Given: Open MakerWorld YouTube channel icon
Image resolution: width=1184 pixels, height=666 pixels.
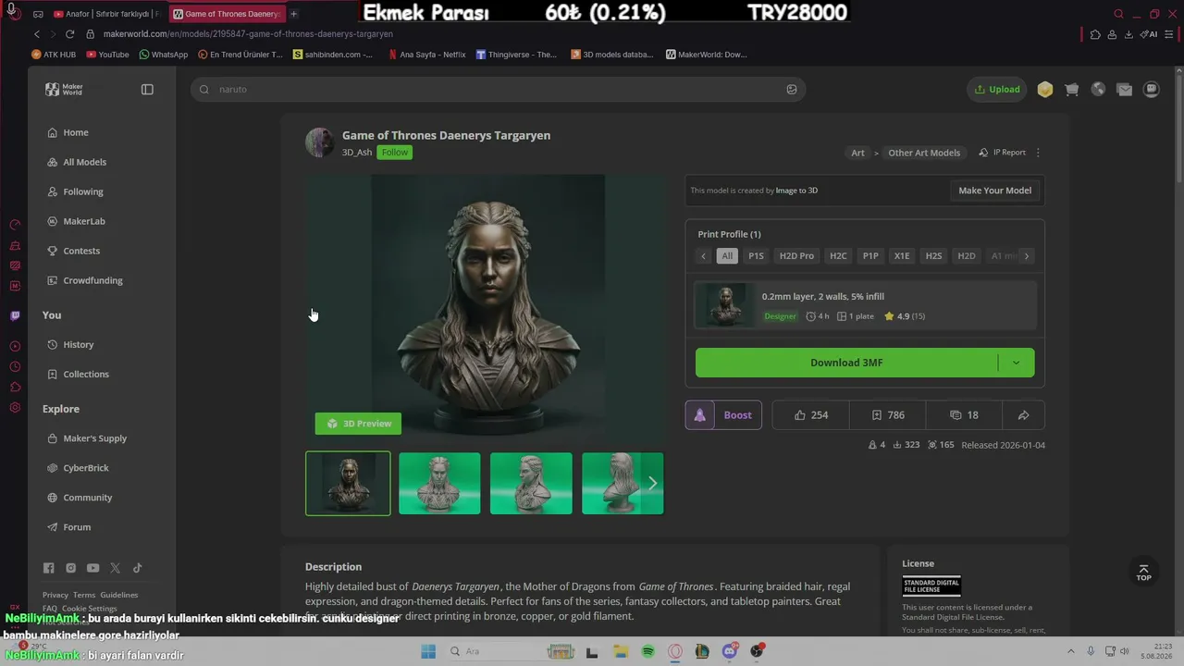Looking at the screenshot, I should (93, 568).
